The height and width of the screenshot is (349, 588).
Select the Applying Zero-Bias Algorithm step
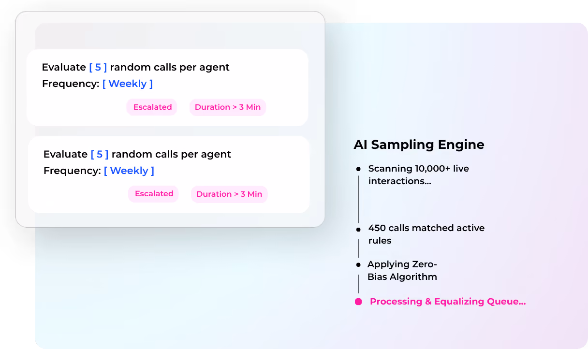coord(402,271)
